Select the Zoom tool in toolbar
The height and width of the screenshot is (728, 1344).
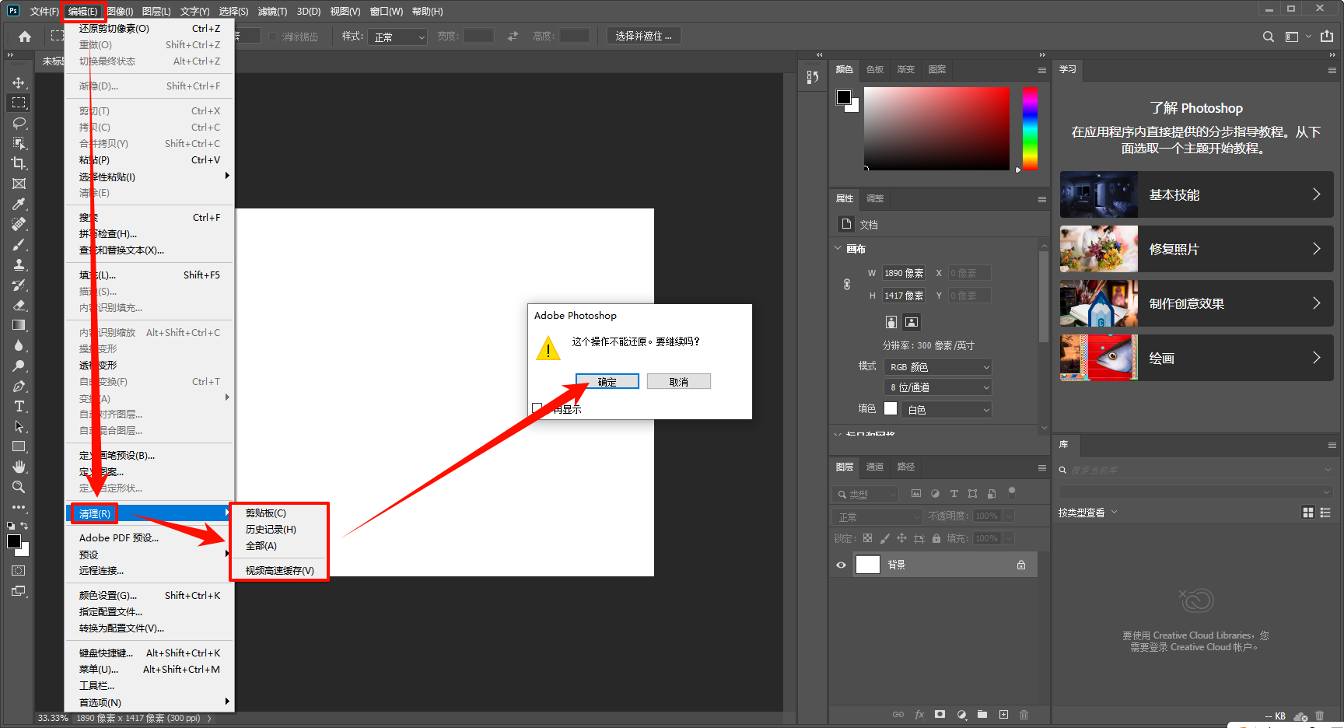[x=19, y=487]
